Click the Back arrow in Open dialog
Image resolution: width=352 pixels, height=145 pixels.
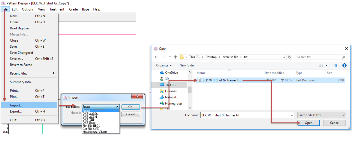point(157,57)
